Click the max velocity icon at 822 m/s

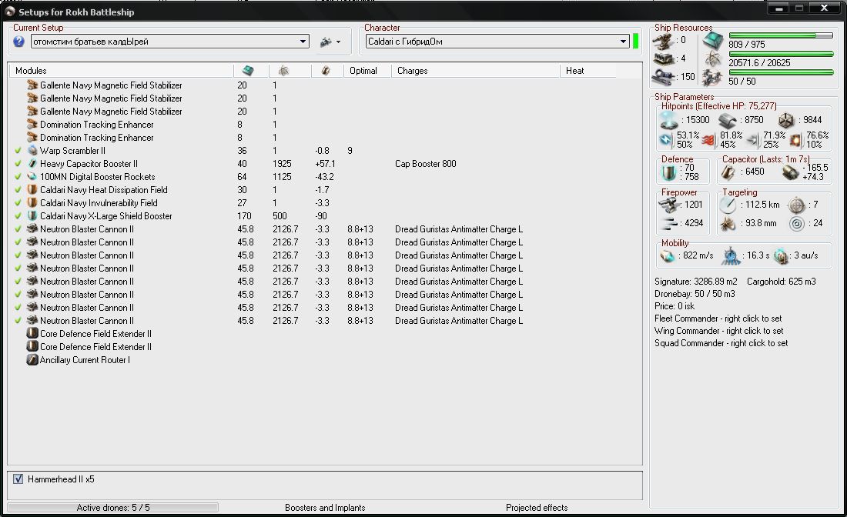[668, 255]
